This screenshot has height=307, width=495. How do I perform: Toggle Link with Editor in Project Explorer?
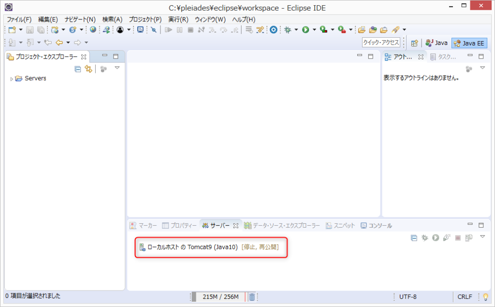[x=88, y=69]
